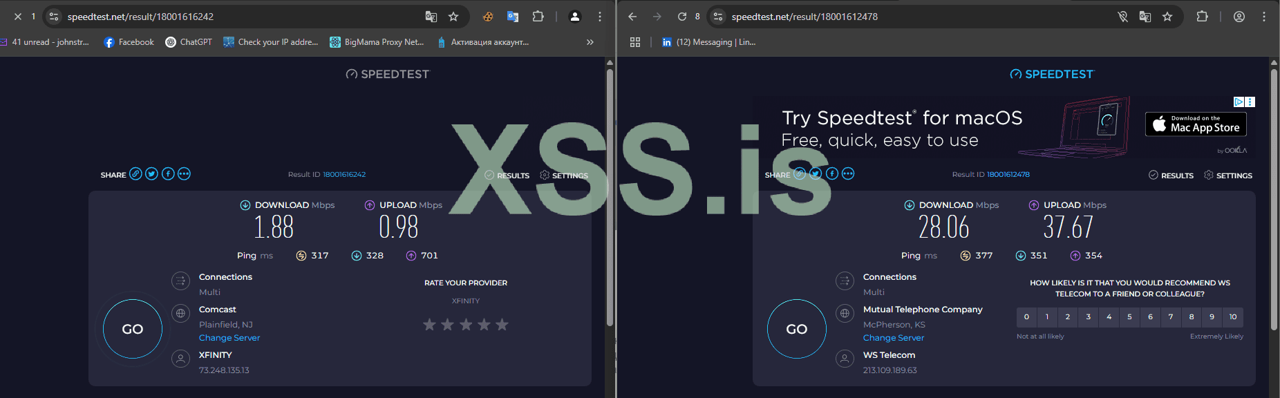This screenshot has width=1280, height=398.
Task: Open extensions puzzle menu in left browser
Action: pos(538,17)
